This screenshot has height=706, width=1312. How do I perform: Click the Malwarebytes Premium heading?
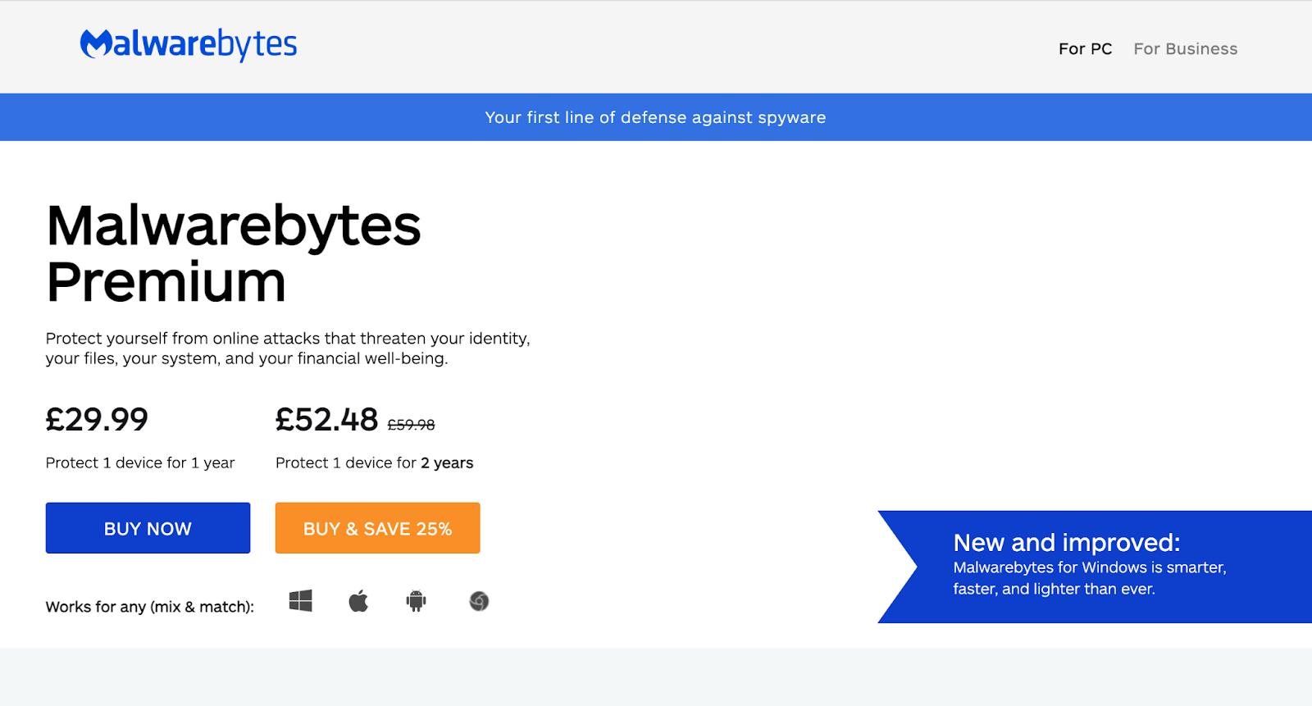click(234, 253)
